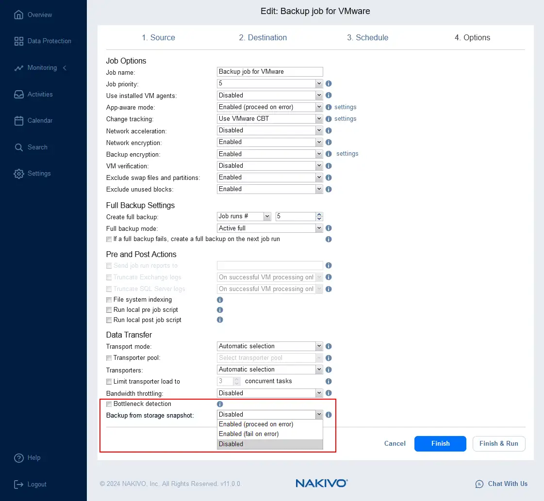Show info for Exclude unused blocks
The height and width of the screenshot is (501, 544).
(x=329, y=189)
